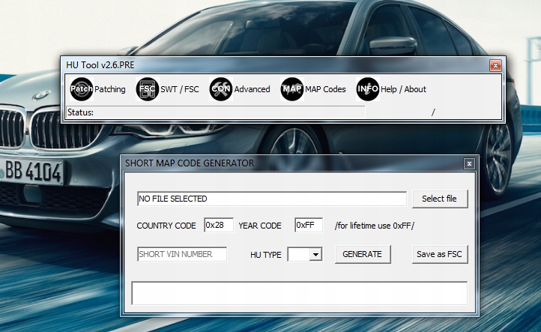Click the NO FILE SELECTED path field
This screenshot has height=332, width=541.
(x=271, y=199)
